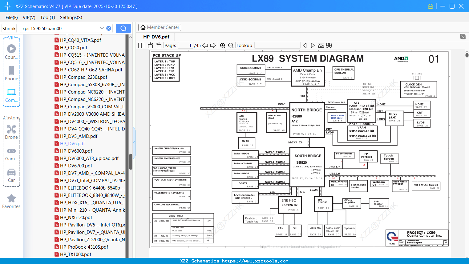Image resolution: width=469 pixels, height=264 pixels.
Task: Open HP_CQ40_VITAS.pdf in the list
Action: click(x=80, y=40)
